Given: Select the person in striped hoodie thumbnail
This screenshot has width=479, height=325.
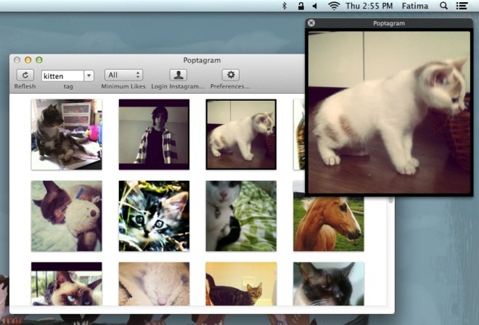Looking at the screenshot, I should click(x=154, y=134).
